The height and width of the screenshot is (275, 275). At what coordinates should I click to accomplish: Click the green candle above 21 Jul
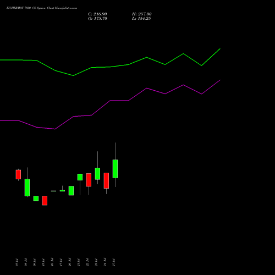pyautogui.click(x=80, y=177)
